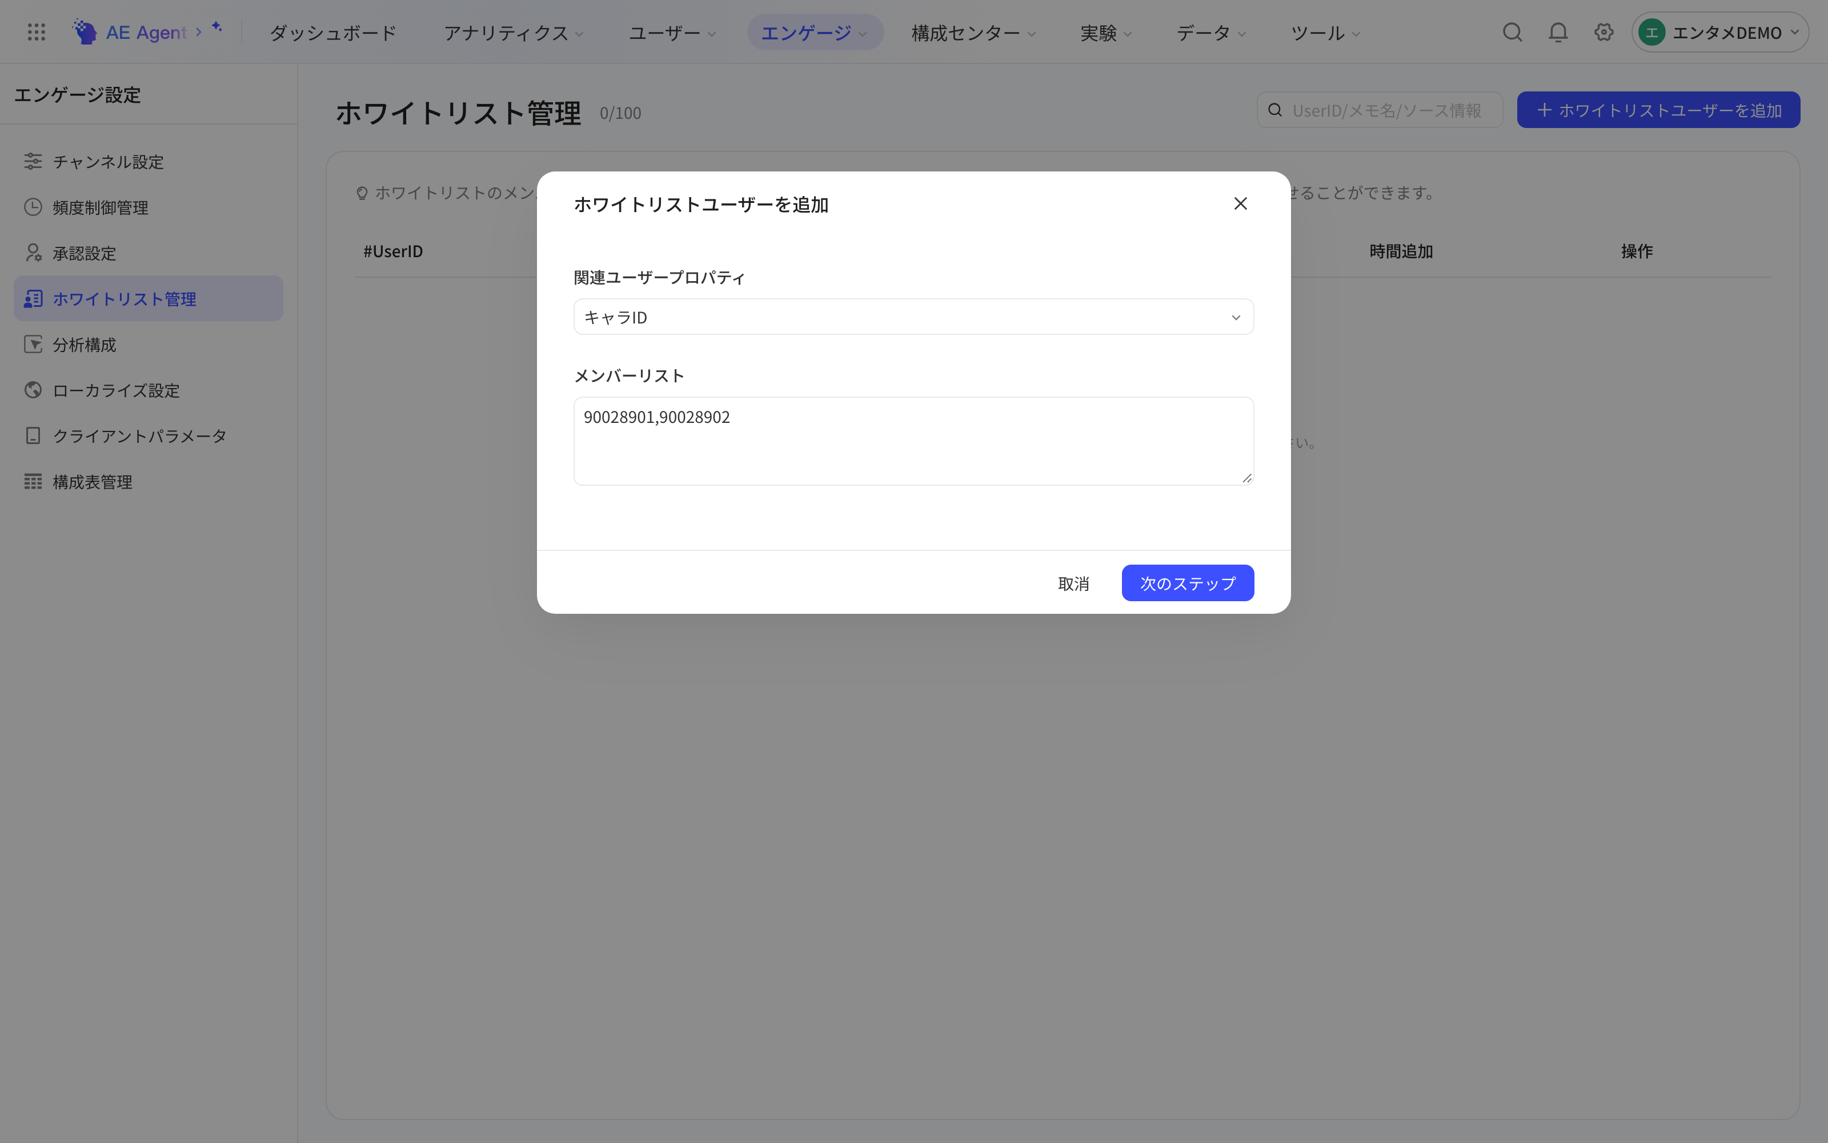Open the エンゲージ menu
The height and width of the screenshot is (1143, 1828).
point(814,33)
